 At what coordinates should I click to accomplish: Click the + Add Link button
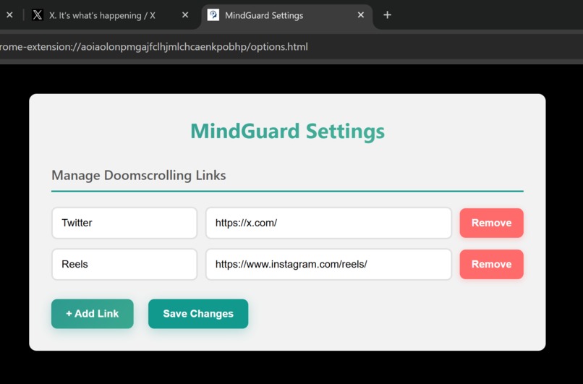point(93,314)
